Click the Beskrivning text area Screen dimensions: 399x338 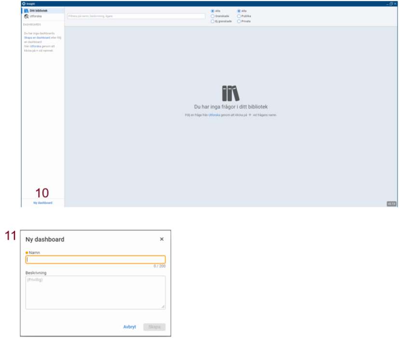96,293
